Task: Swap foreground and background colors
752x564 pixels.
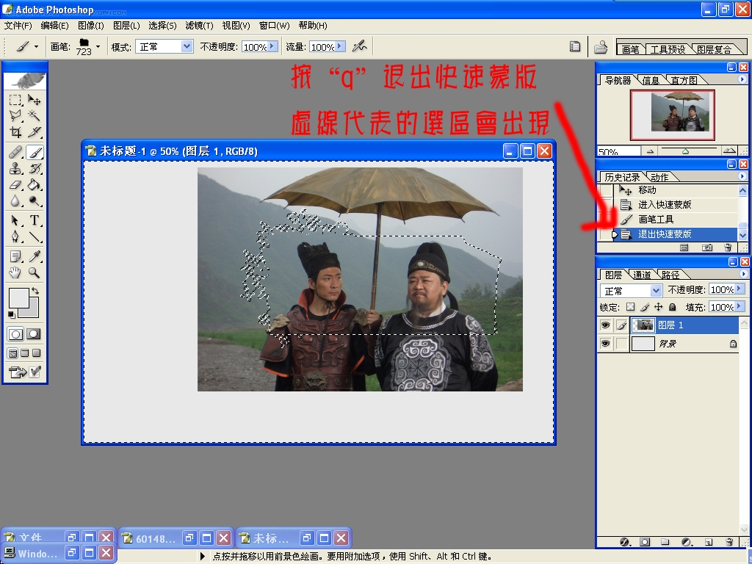Action: (x=35, y=291)
